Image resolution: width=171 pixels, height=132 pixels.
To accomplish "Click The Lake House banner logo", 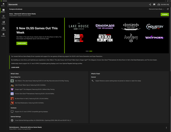I will [x=79, y=26].
